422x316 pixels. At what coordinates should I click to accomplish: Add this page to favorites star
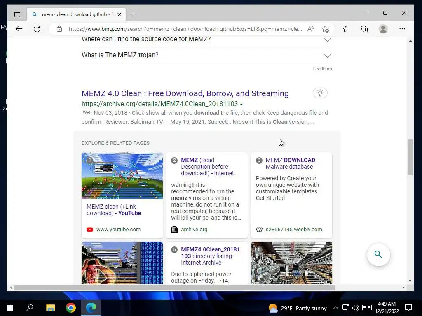[325, 29]
